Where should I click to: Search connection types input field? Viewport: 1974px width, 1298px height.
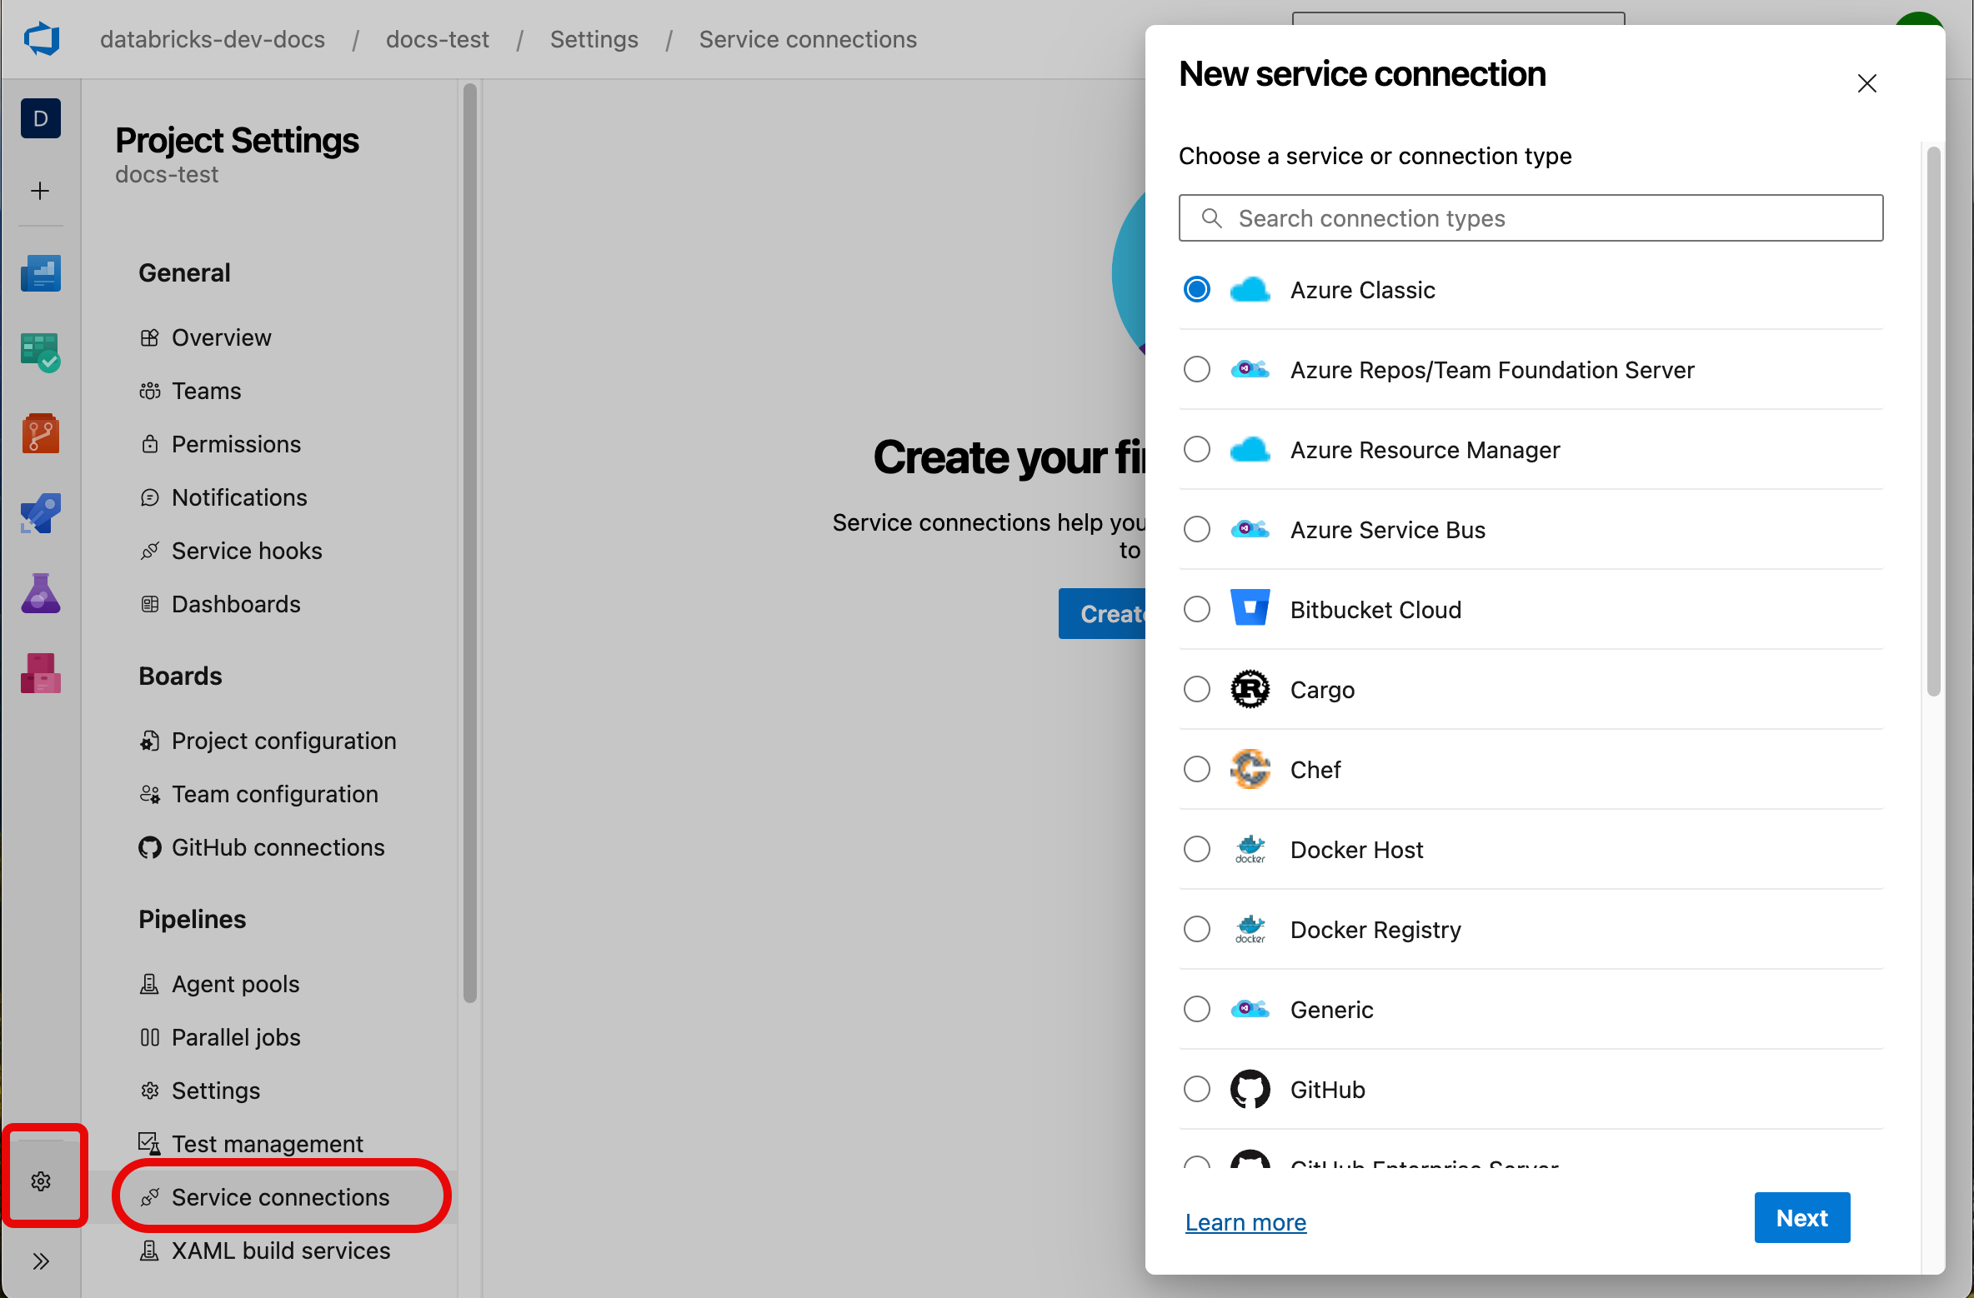1532,217
